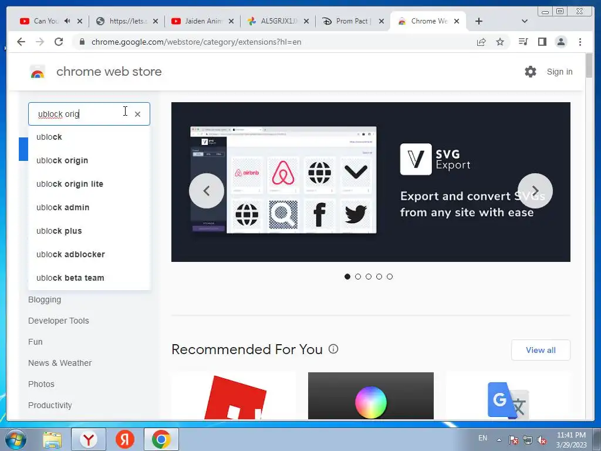
Task: Open the Fun category
Action: tap(35, 342)
